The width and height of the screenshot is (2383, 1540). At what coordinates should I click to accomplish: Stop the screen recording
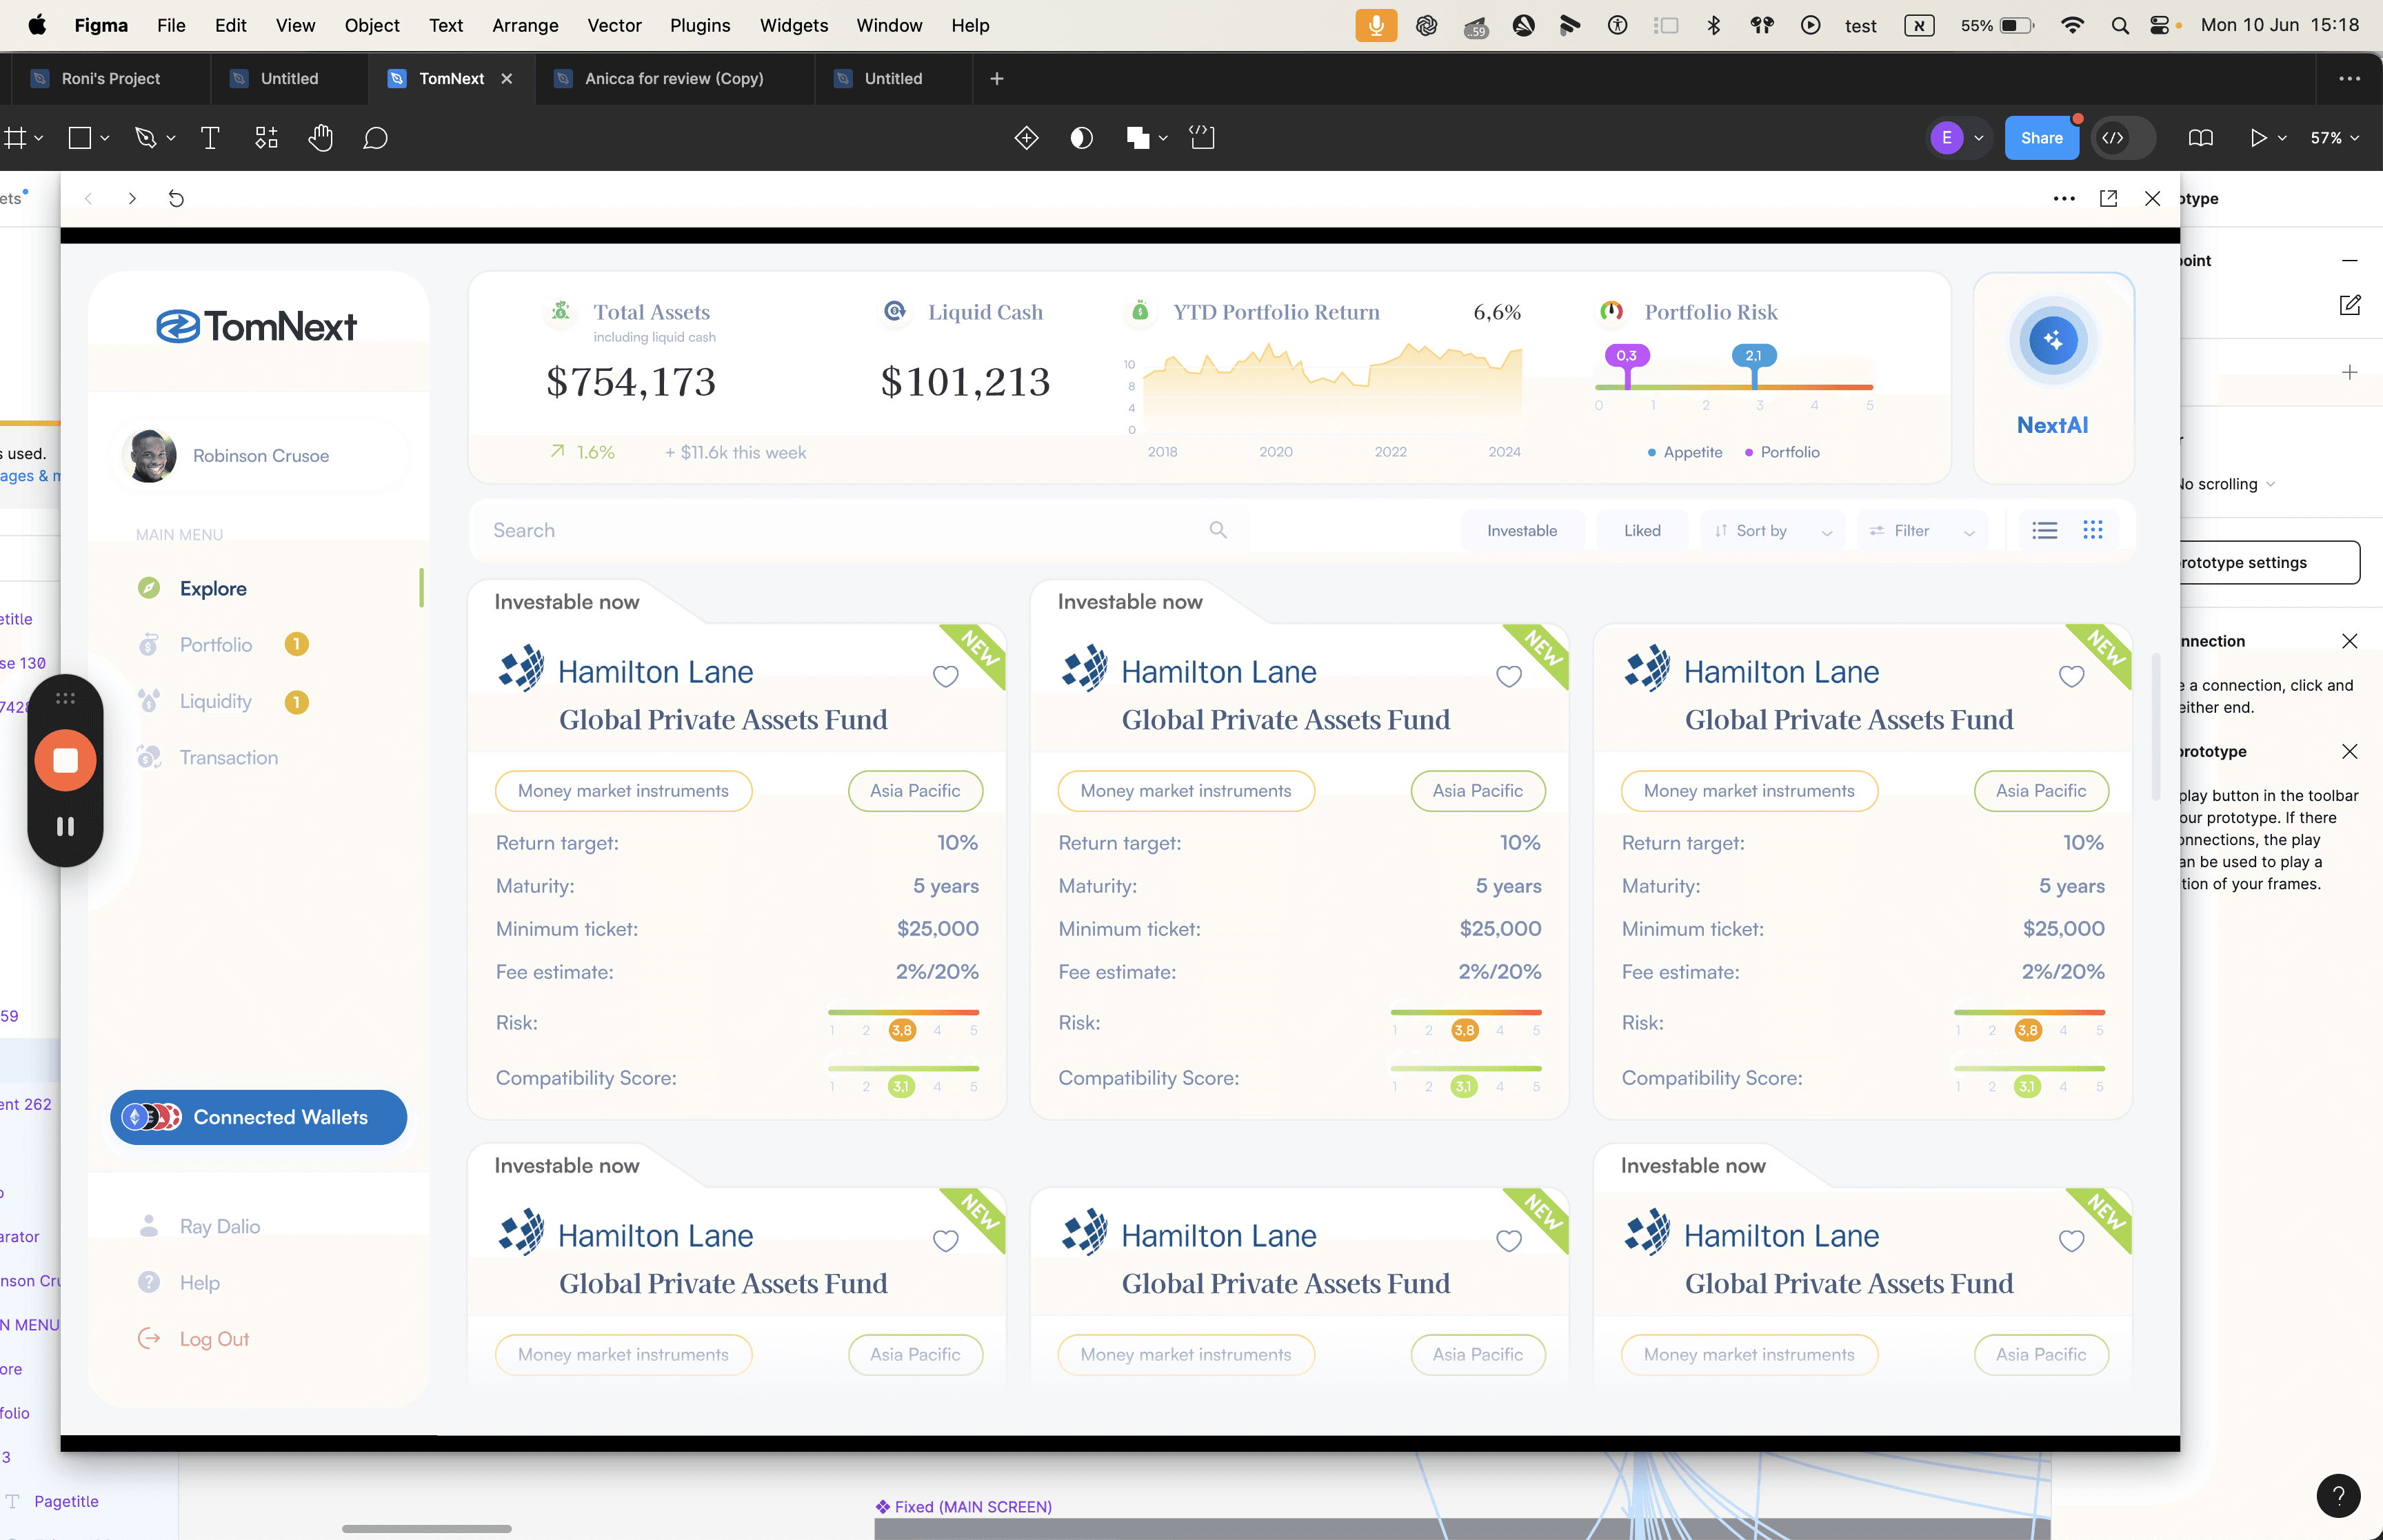click(x=66, y=760)
